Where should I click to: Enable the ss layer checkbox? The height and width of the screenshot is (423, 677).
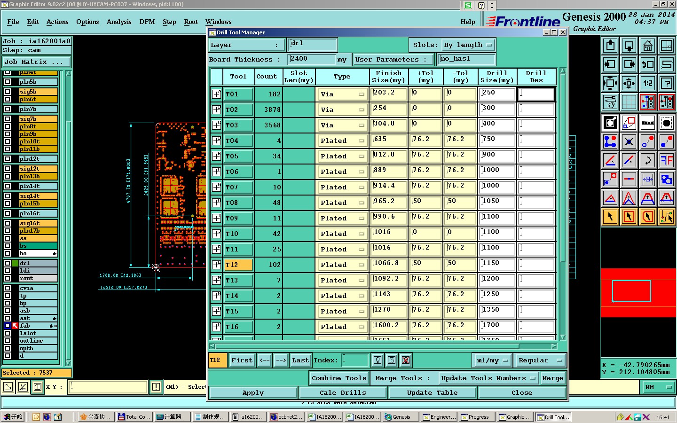8,238
